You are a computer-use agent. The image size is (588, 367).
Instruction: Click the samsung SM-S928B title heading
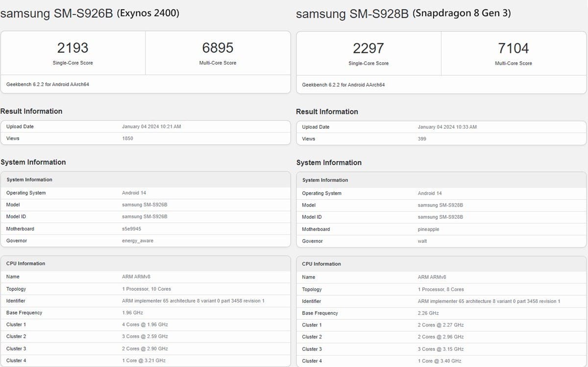click(x=352, y=14)
